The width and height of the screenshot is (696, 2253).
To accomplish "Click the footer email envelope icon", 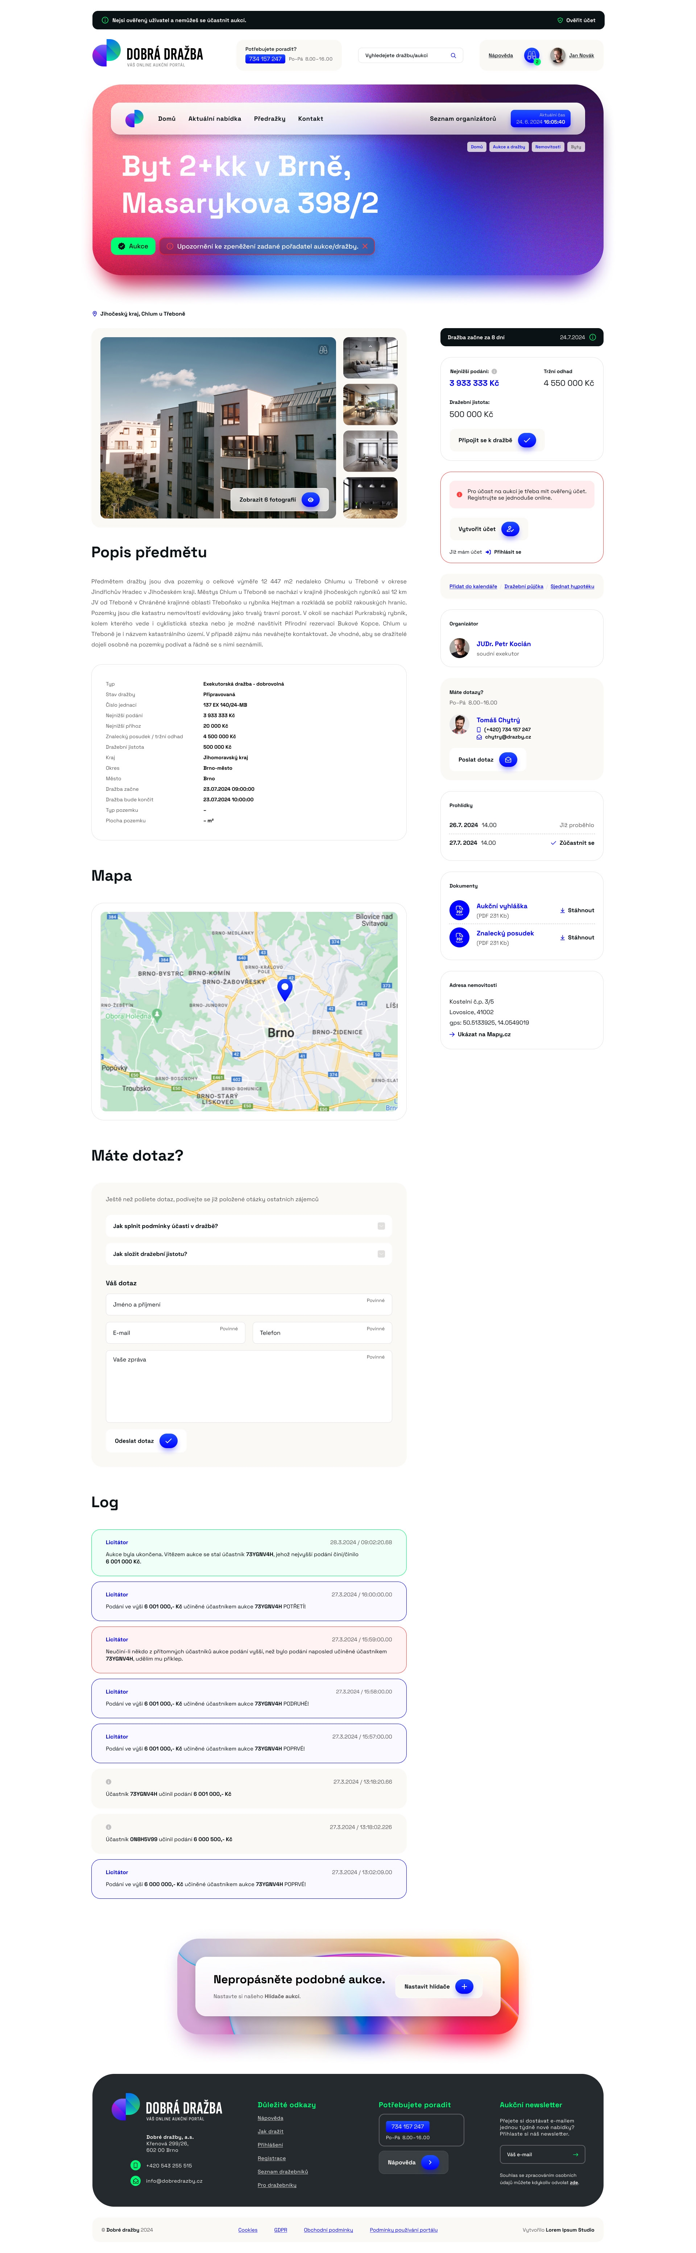I will coord(136,2180).
